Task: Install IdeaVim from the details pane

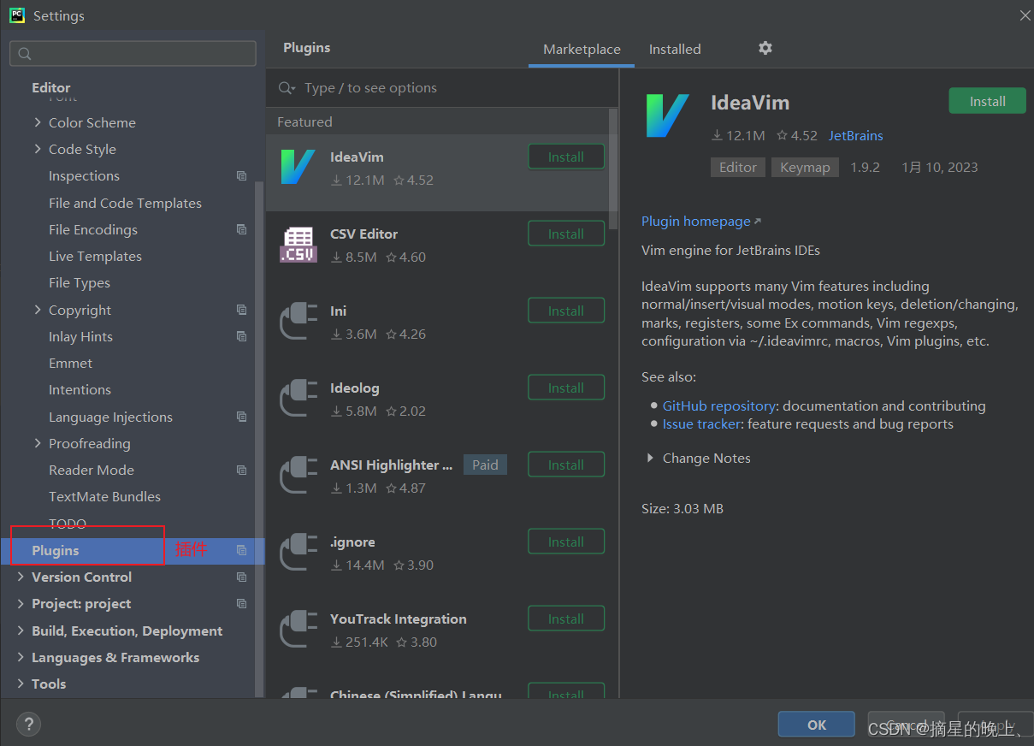Action: [987, 101]
